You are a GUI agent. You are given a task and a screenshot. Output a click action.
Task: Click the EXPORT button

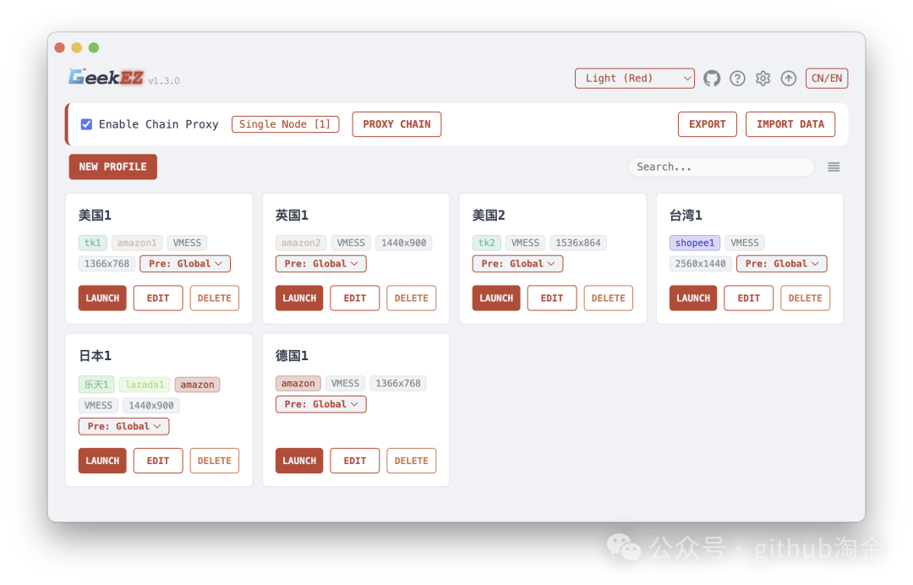pos(707,123)
